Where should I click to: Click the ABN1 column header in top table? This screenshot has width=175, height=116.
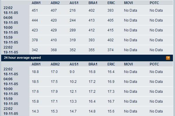point(36,3)
